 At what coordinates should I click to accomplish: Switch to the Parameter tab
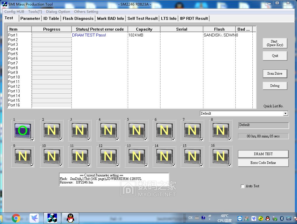click(30, 18)
